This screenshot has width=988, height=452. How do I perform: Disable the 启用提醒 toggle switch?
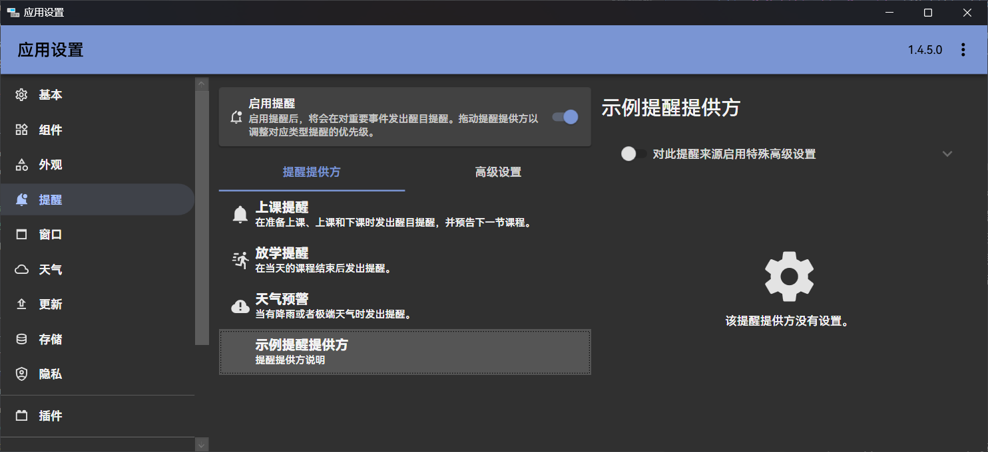pos(565,117)
